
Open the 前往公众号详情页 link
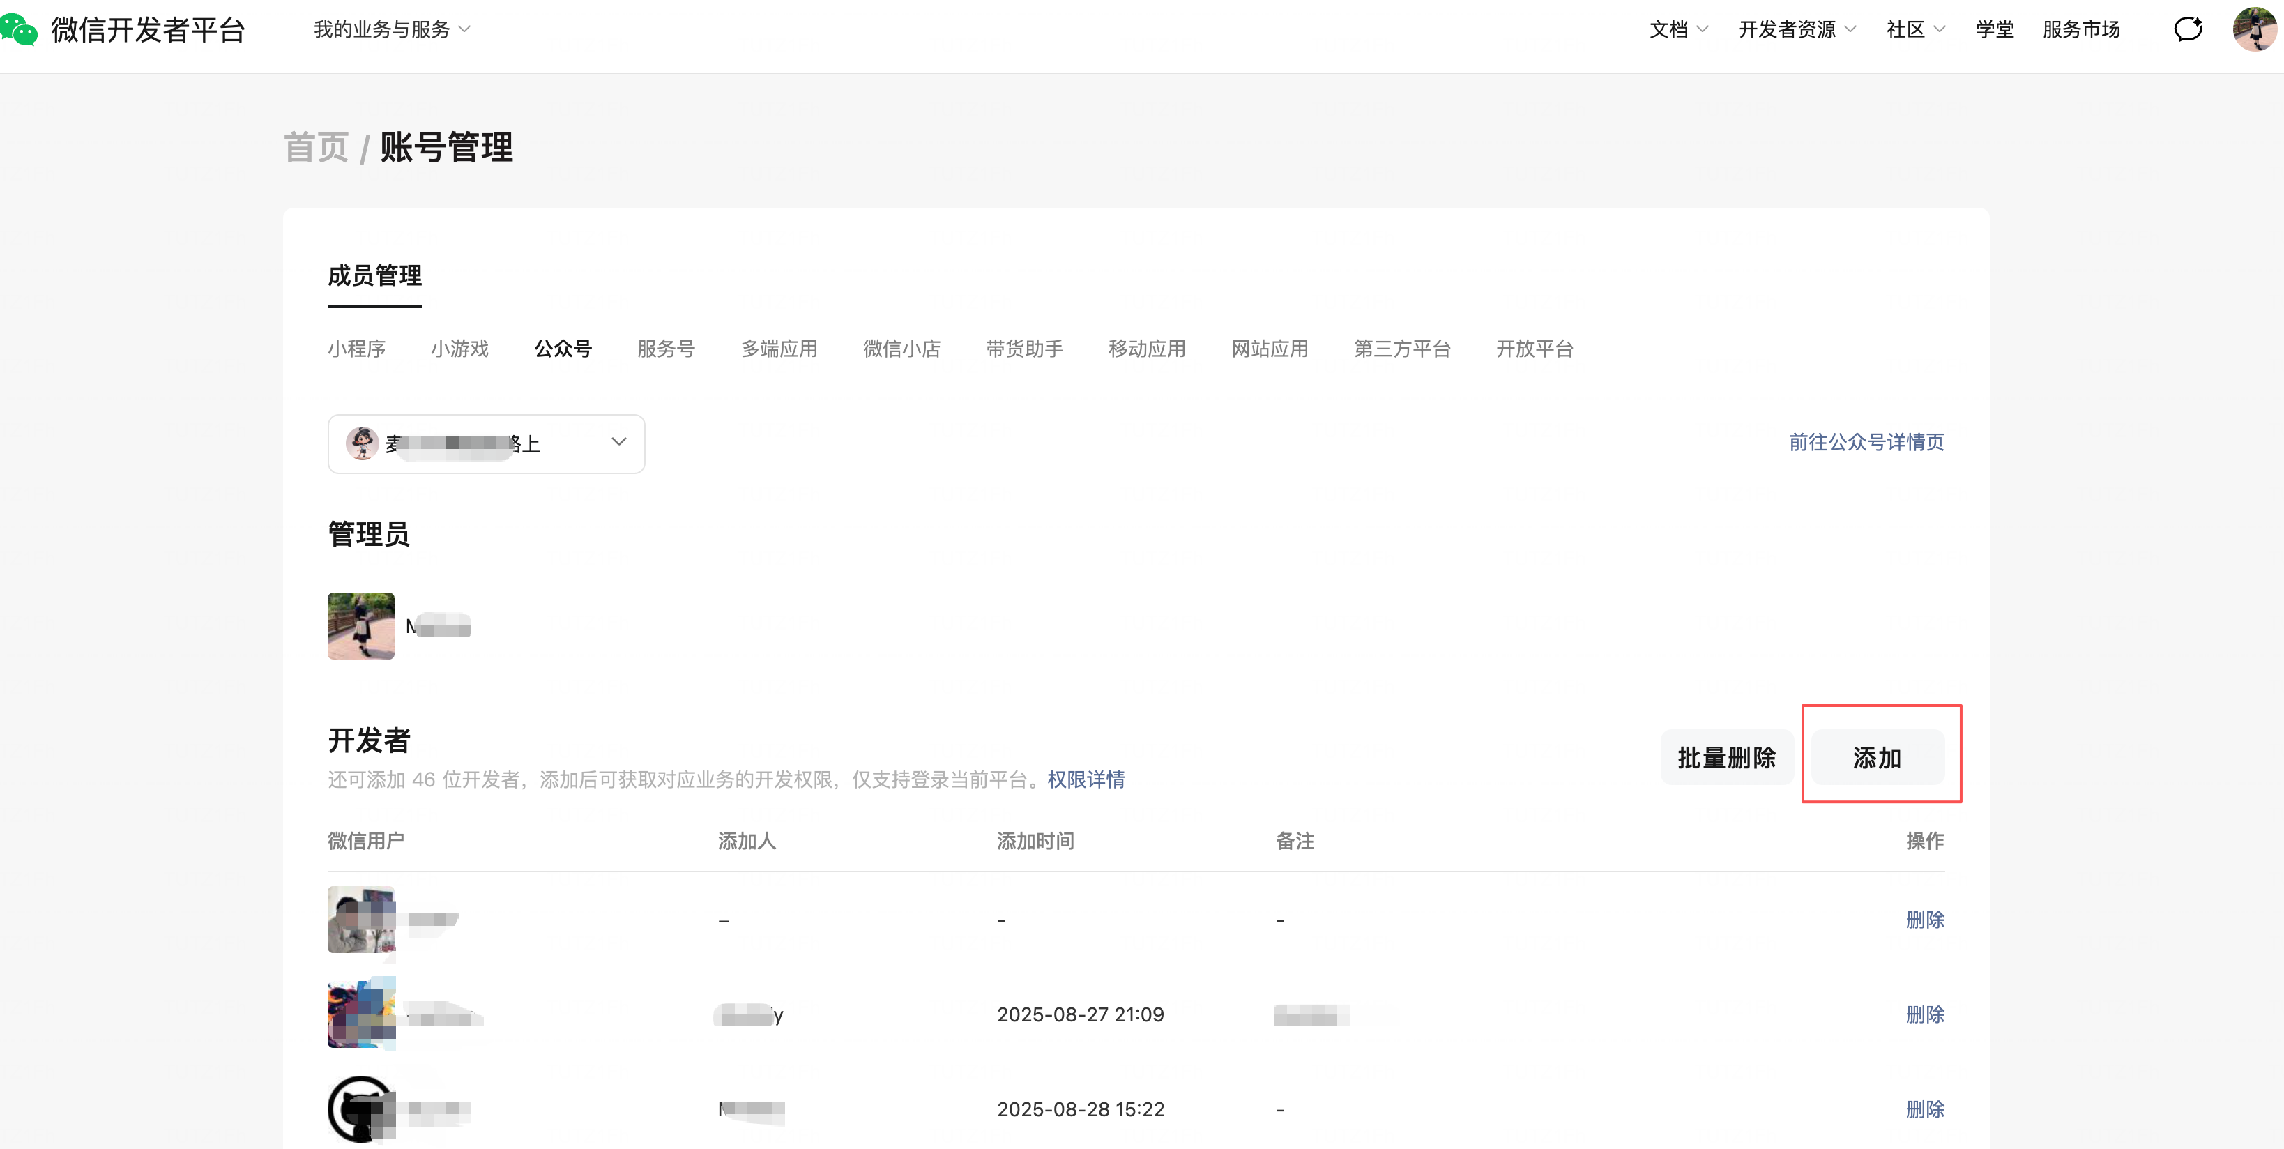click(1866, 441)
